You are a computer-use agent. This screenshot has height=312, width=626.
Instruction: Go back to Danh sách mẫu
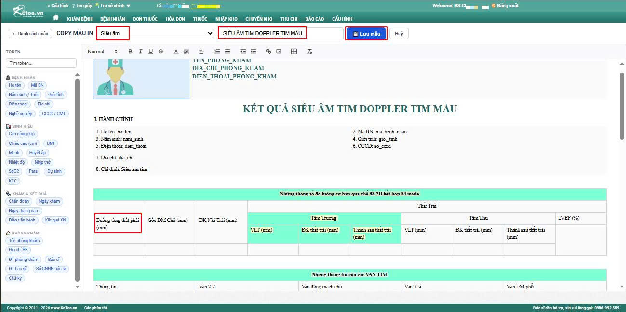[30, 34]
